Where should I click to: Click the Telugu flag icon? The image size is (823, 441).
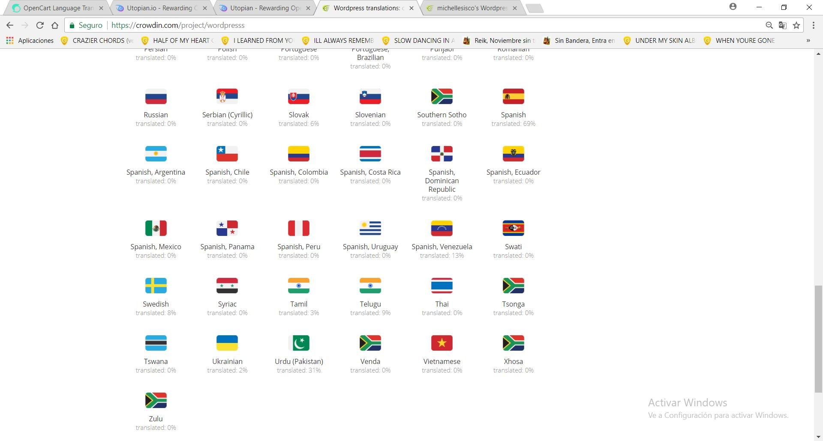coord(370,286)
